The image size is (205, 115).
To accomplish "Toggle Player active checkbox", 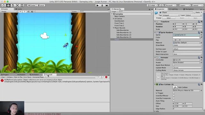I will (160, 12).
